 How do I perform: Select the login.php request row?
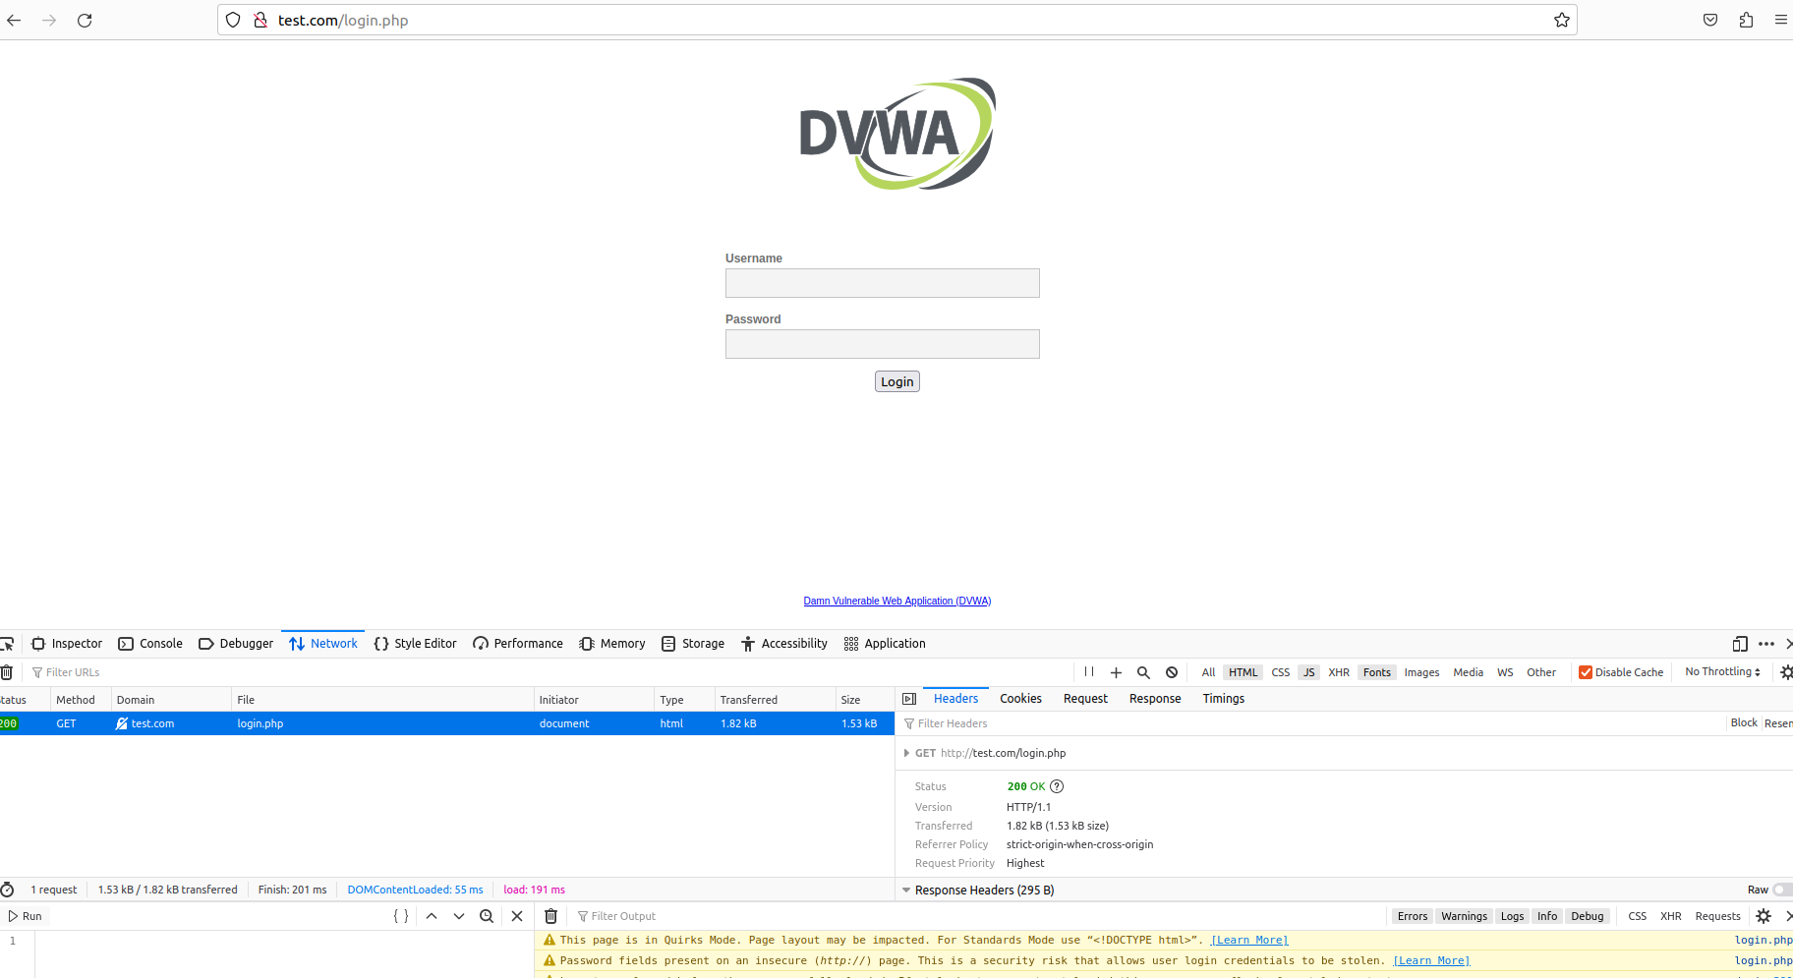click(447, 723)
